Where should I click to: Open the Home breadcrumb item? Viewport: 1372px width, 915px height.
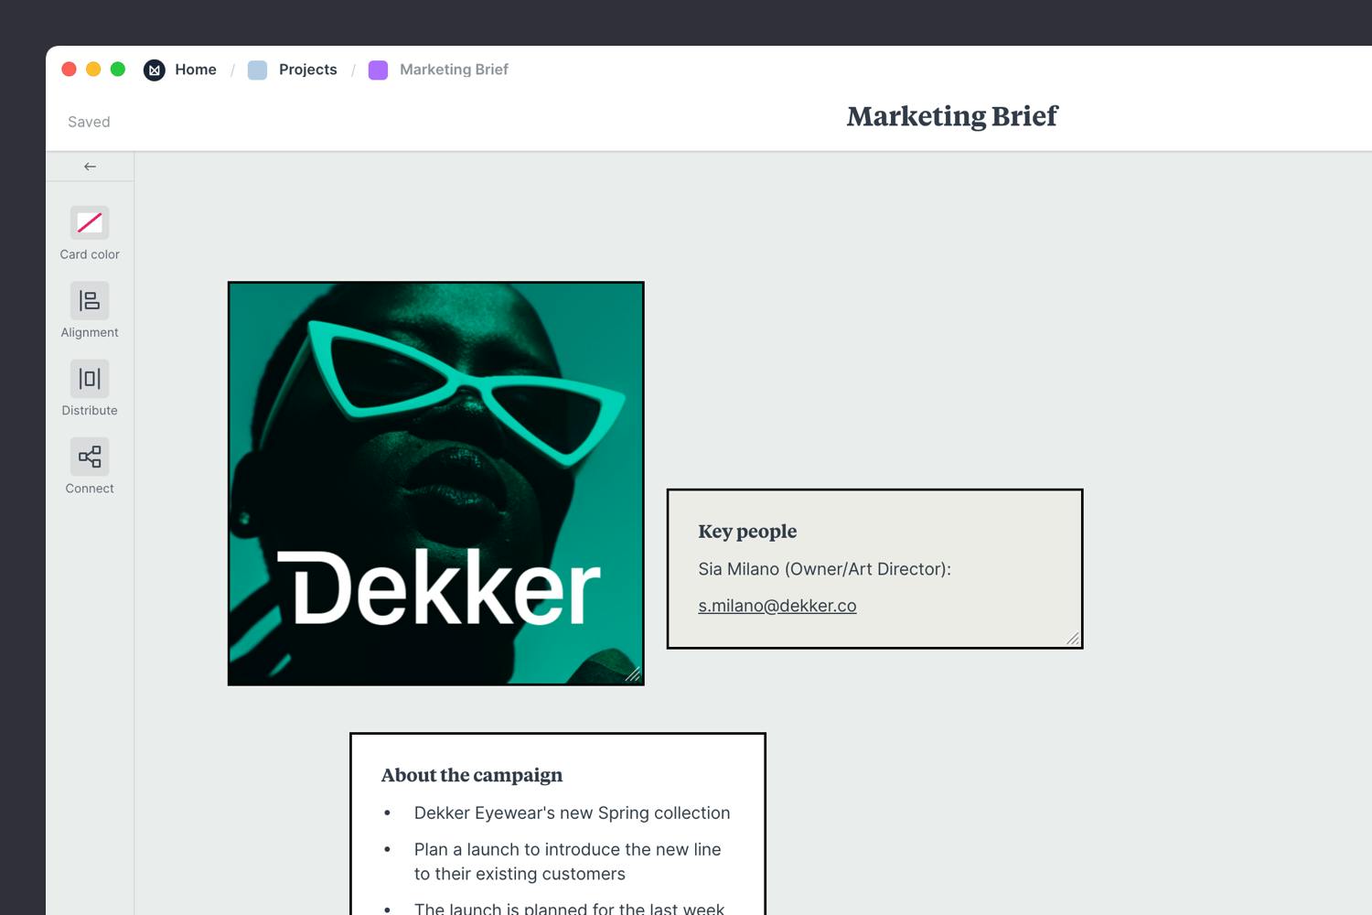[x=196, y=70]
